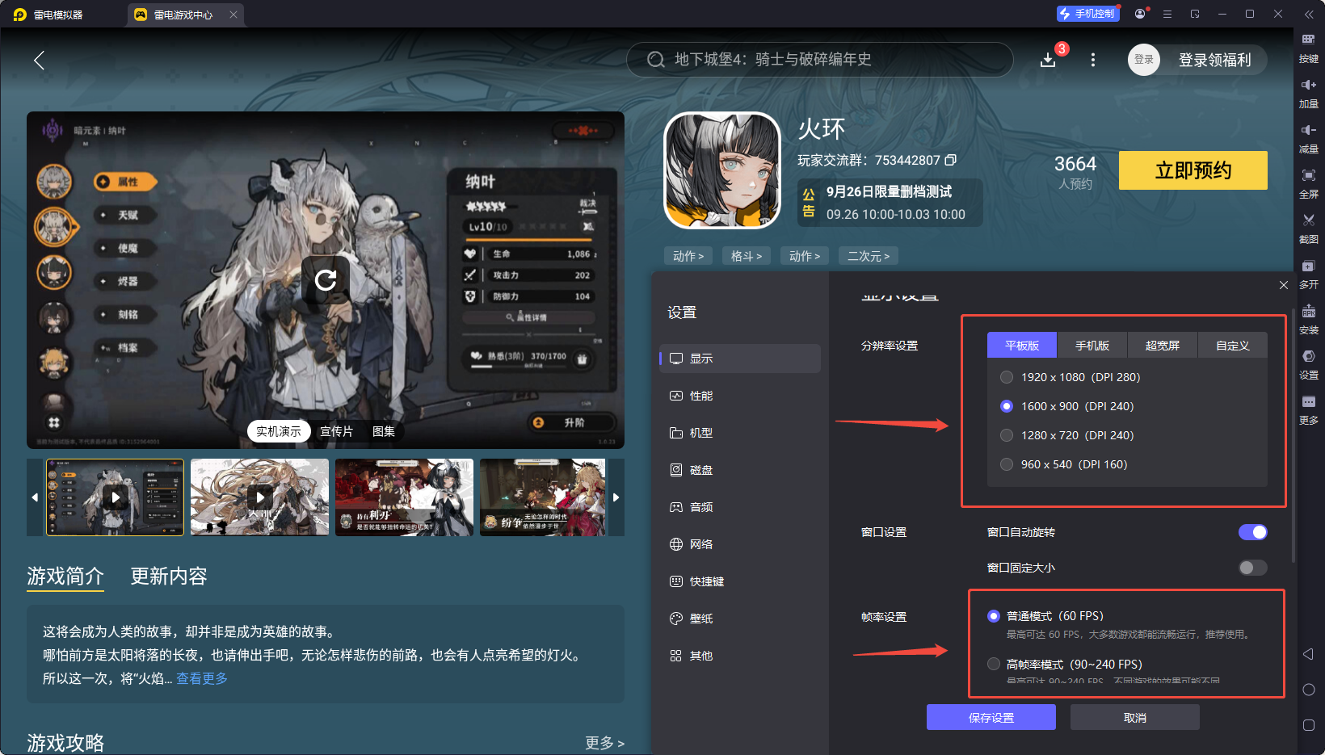Replay the video with the reload icon

pos(326,280)
